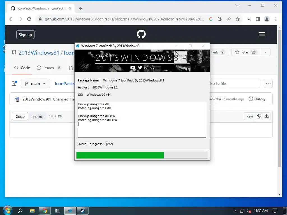This screenshot has height=215, width=287.
Task: Click the forward navigation arrow
Action: [x=20, y=19]
